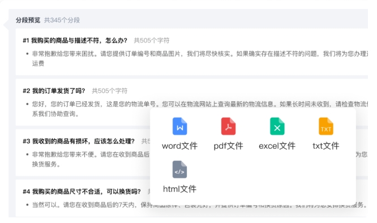
Task: Click "共505个字符" next to segment #1
Action: 152,40
